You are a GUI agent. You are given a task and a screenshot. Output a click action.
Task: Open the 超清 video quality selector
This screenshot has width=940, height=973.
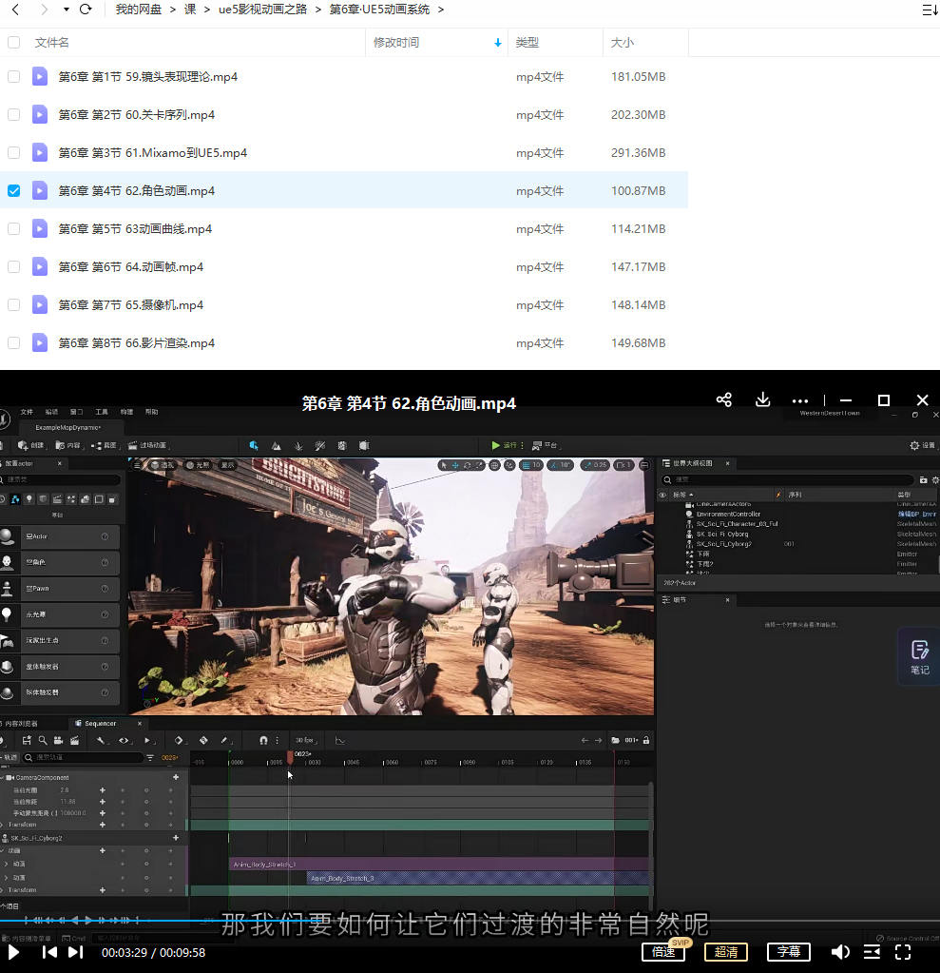(x=725, y=951)
